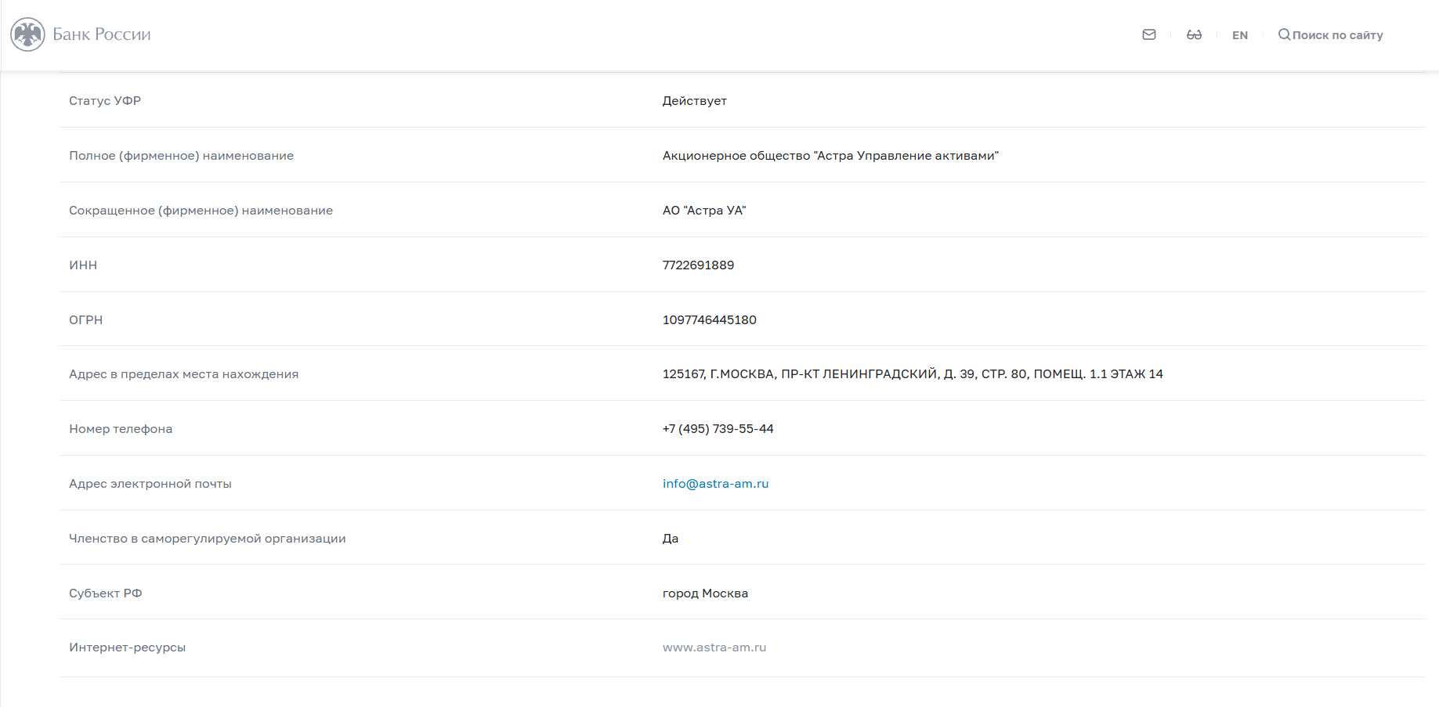Click the 'ИНН' row label
This screenshot has width=1439, height=707.
click(x=83, y=265)
